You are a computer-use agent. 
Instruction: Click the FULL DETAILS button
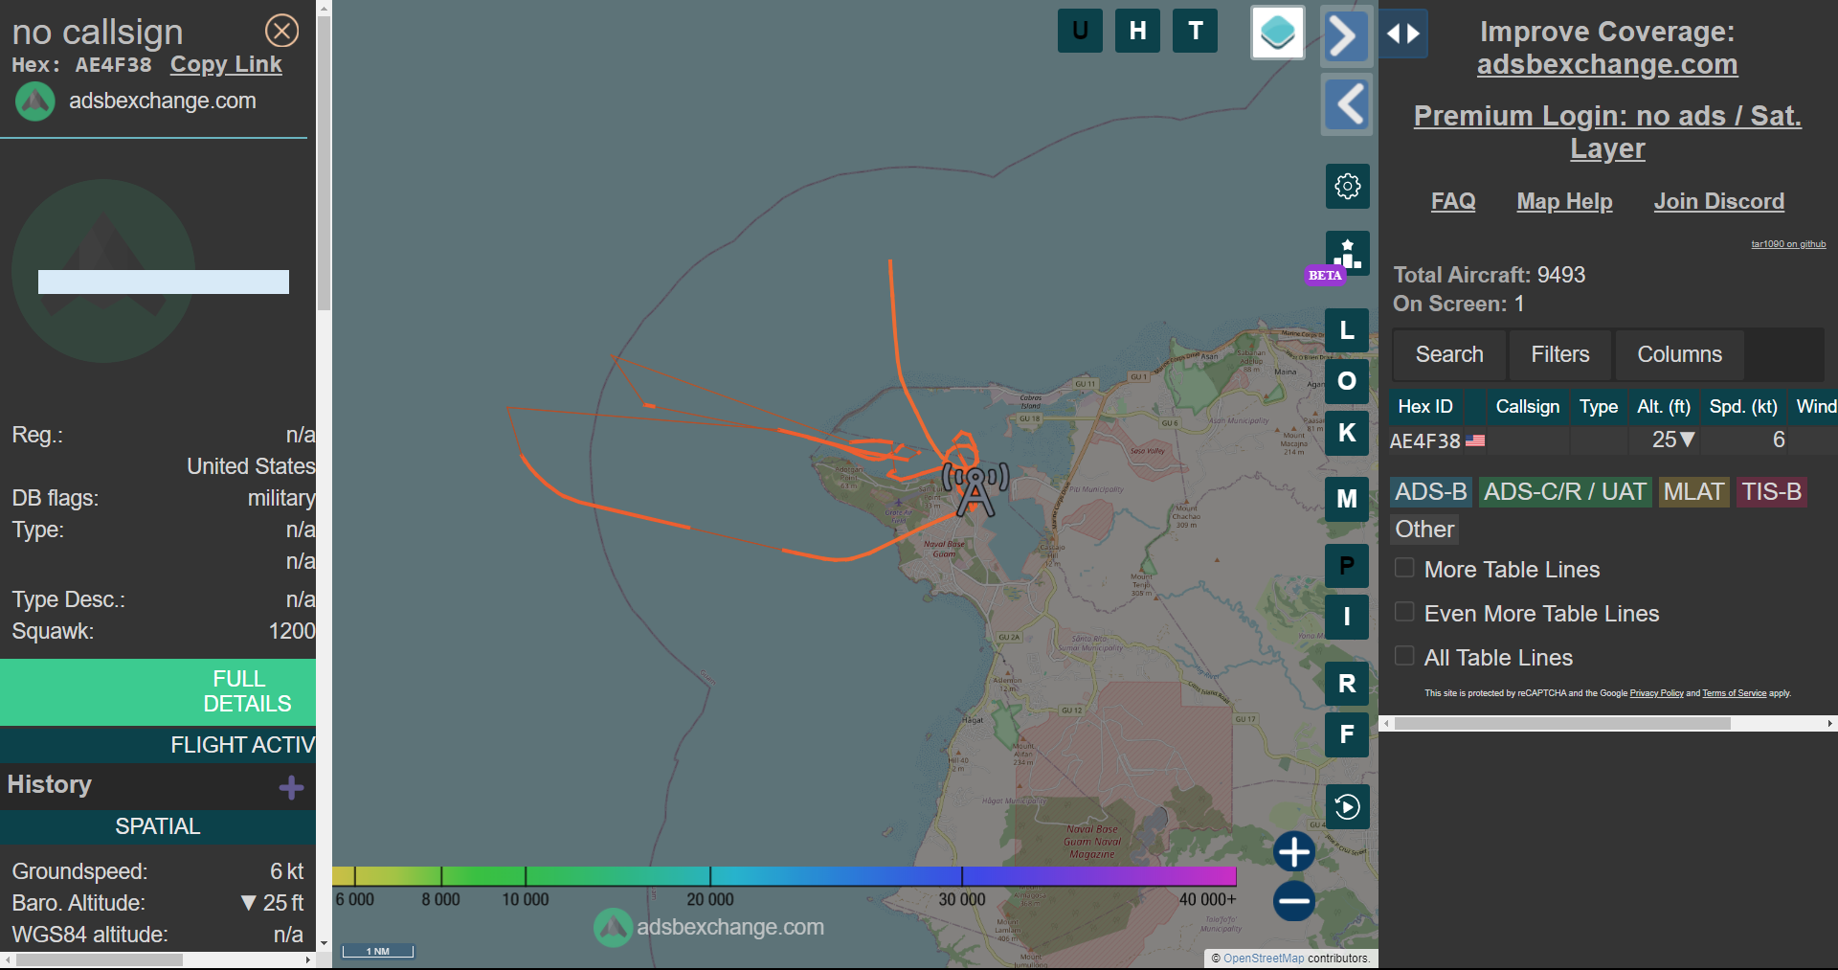[158, 691]
